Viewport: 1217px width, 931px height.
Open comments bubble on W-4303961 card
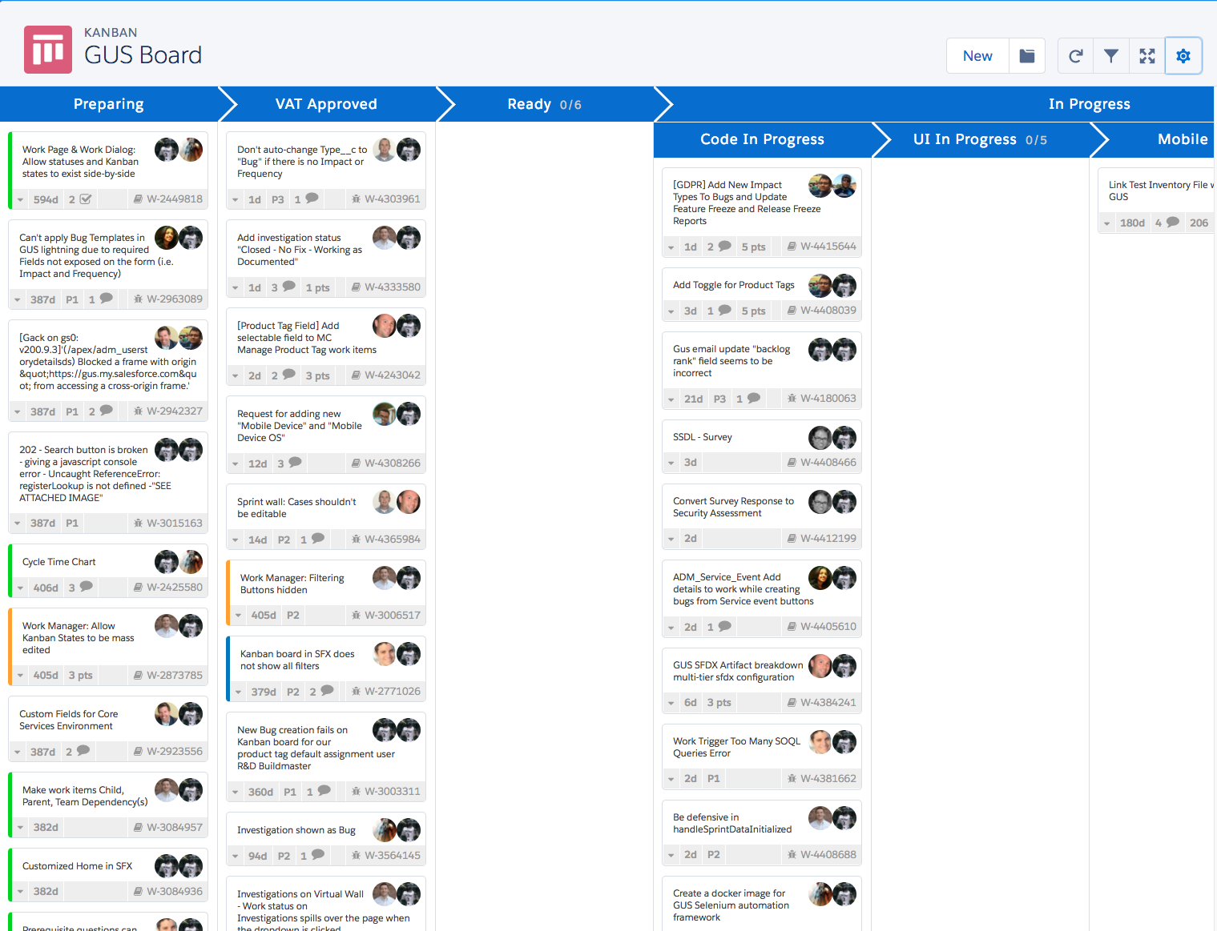(312, 199)
